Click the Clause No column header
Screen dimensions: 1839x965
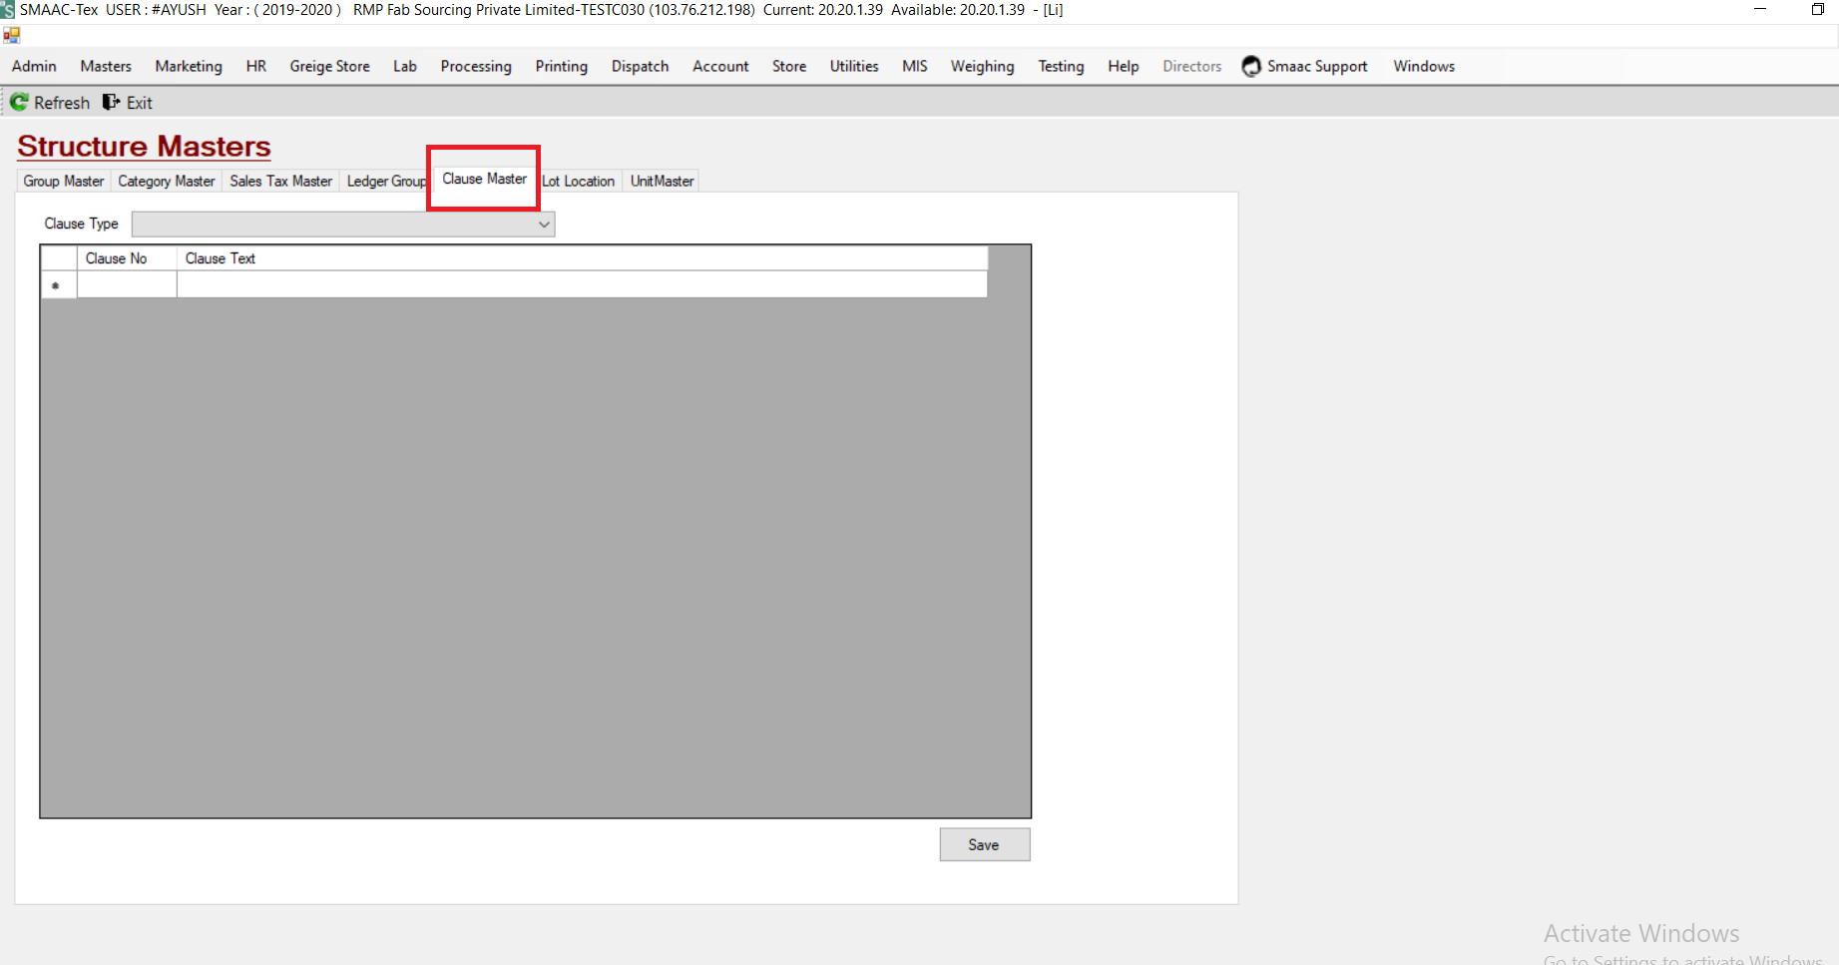pos(127,258)
